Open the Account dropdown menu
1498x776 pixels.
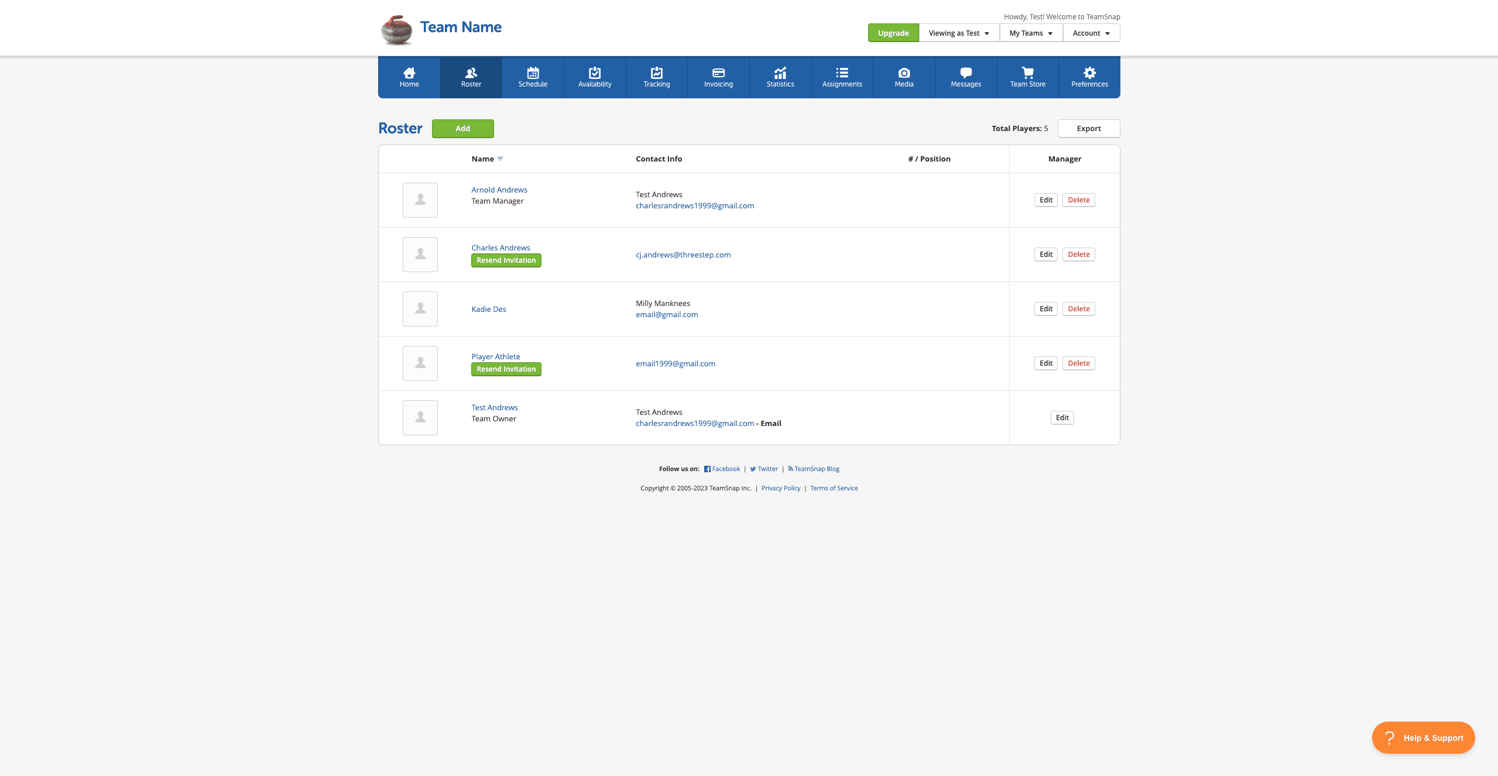(x=1091, y=33)
